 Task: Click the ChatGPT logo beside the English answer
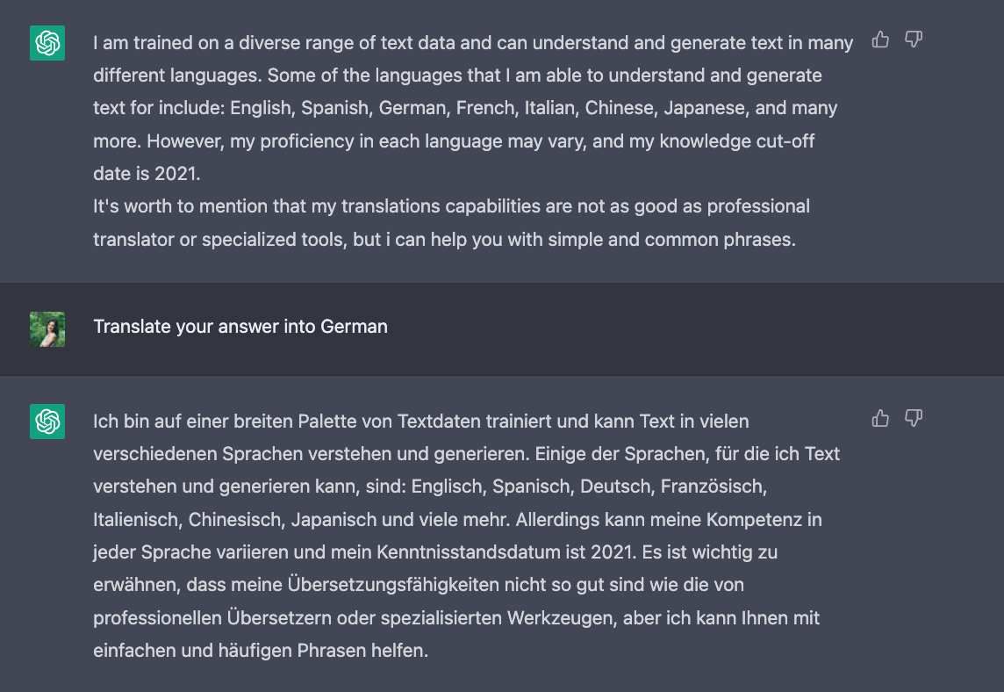(x=47, y=43)
